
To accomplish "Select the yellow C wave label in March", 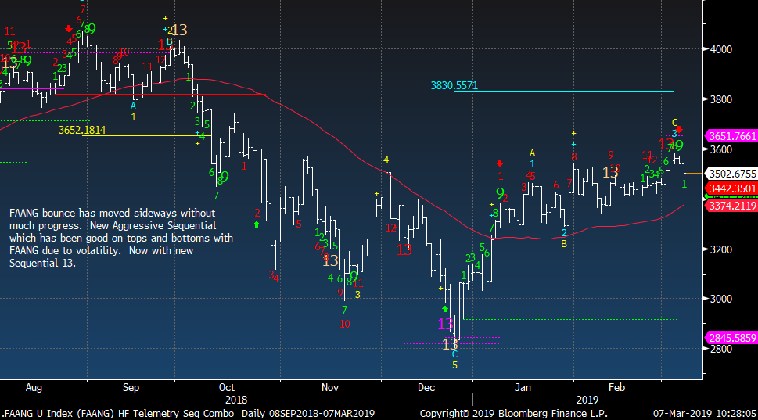I will [x=675, y=123].
